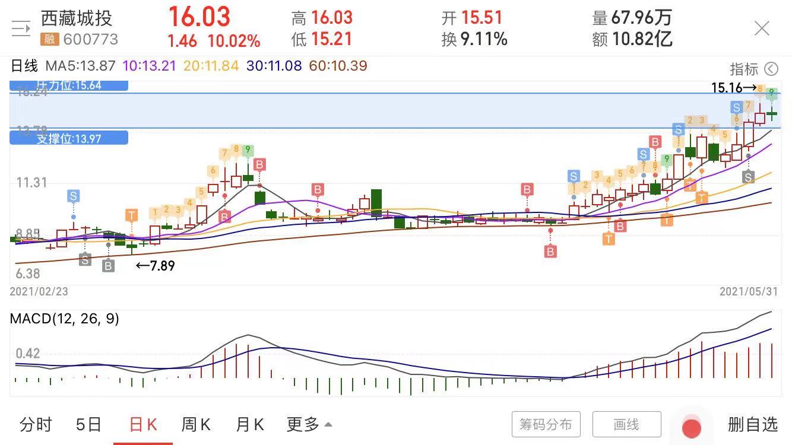Click the orange T marker near 7.89 low
This screenshot has width=792, height=445.
131,215
